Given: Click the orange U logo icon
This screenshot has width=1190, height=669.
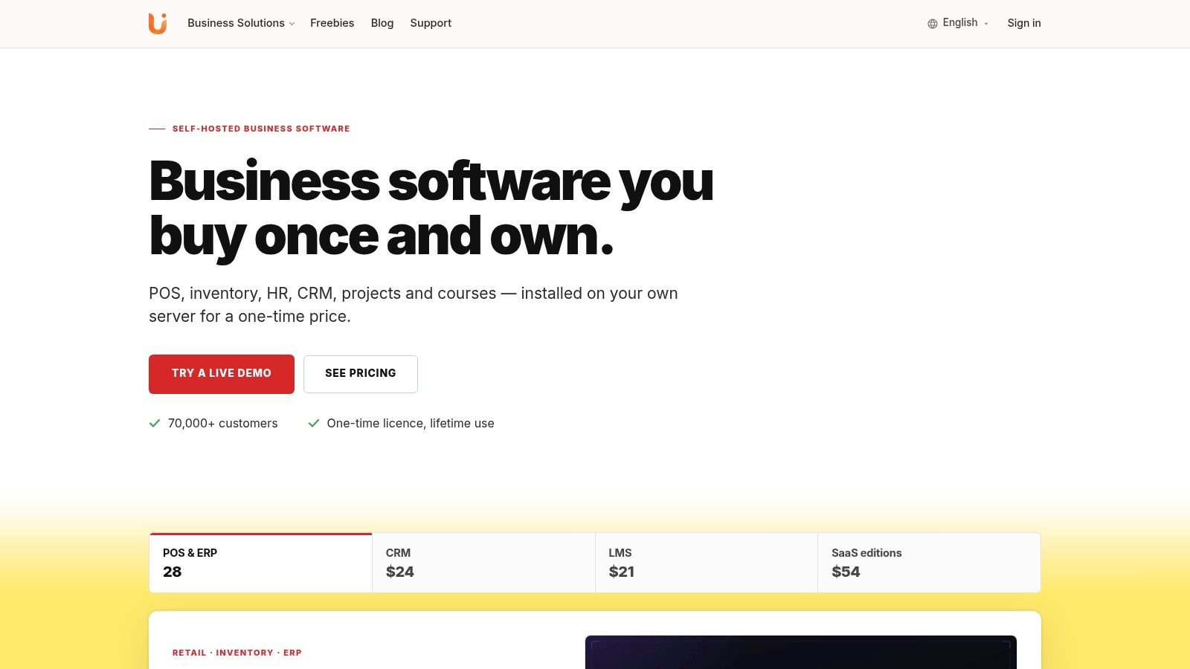Looking at the screenshot, I should pyautogui.click(x=158, y=23).
